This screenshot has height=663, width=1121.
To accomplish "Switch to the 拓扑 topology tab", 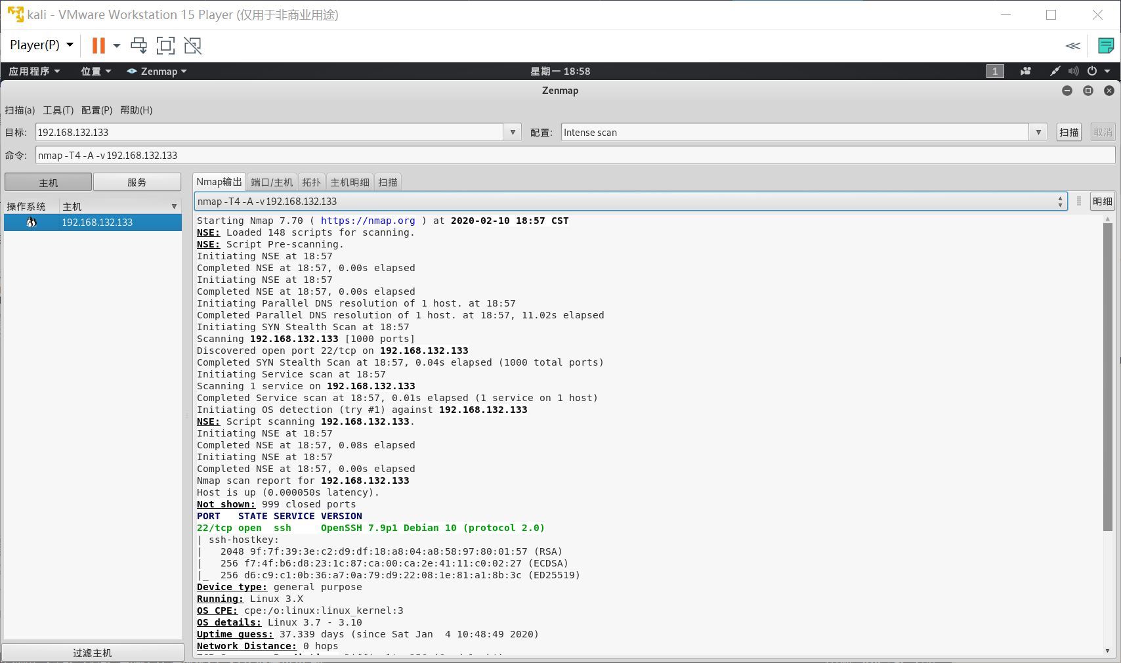I will pyautogui.click(x=311, y=182).
